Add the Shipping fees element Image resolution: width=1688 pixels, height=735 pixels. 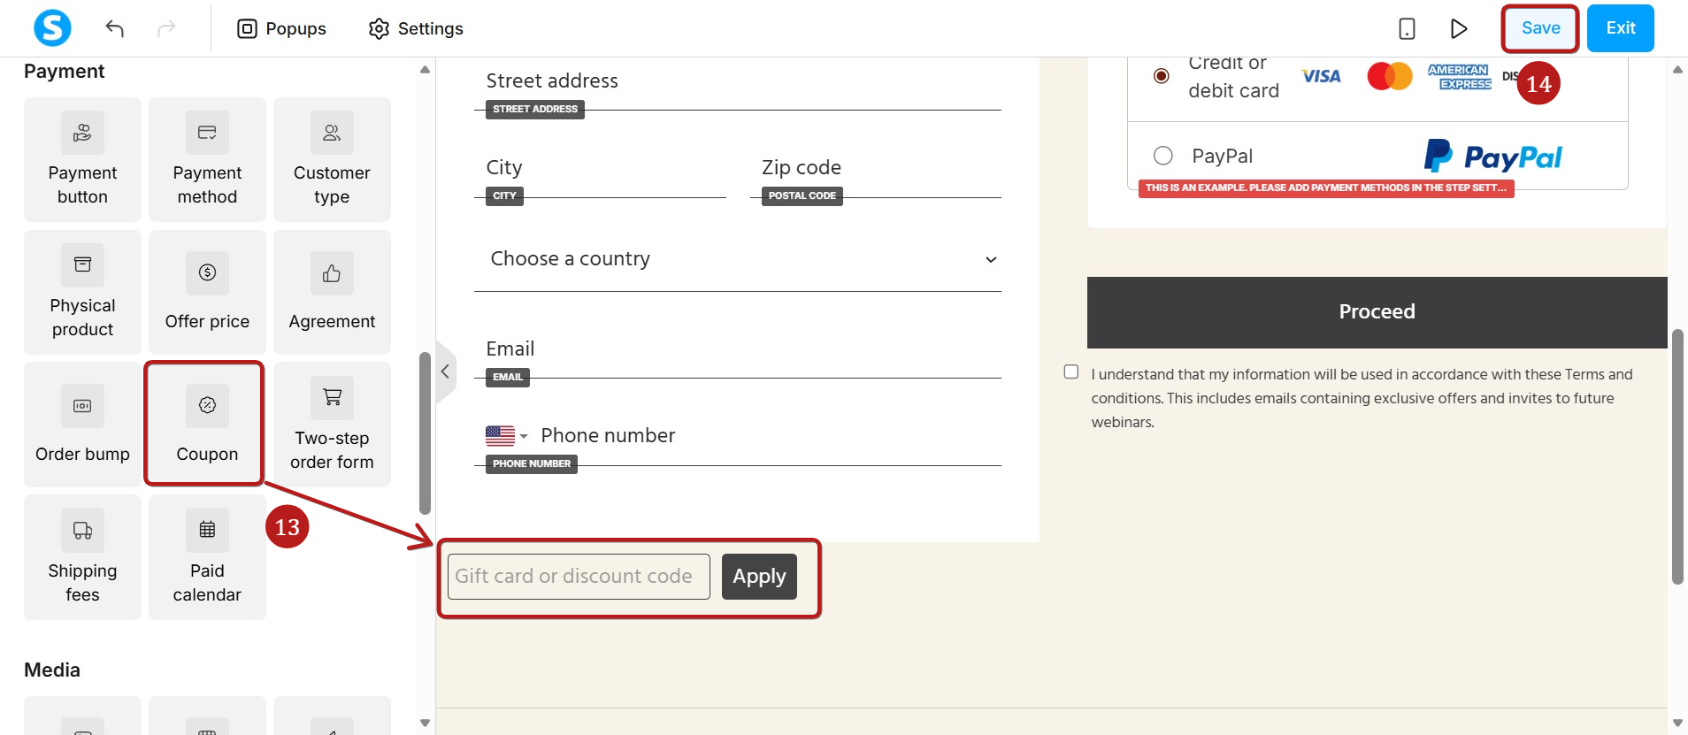pos(82,557)
